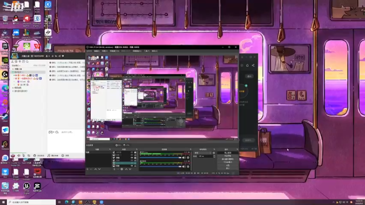Launch the VTube Studio desktop shortcut

[37, 5]
